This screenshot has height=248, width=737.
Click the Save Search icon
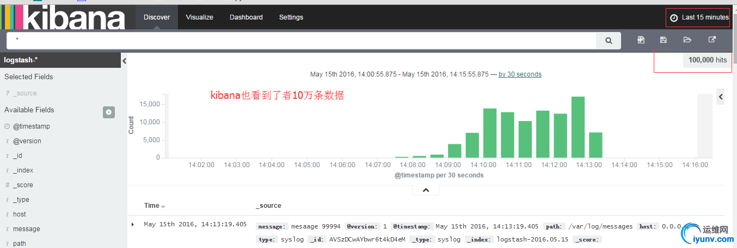click(663, 40)
